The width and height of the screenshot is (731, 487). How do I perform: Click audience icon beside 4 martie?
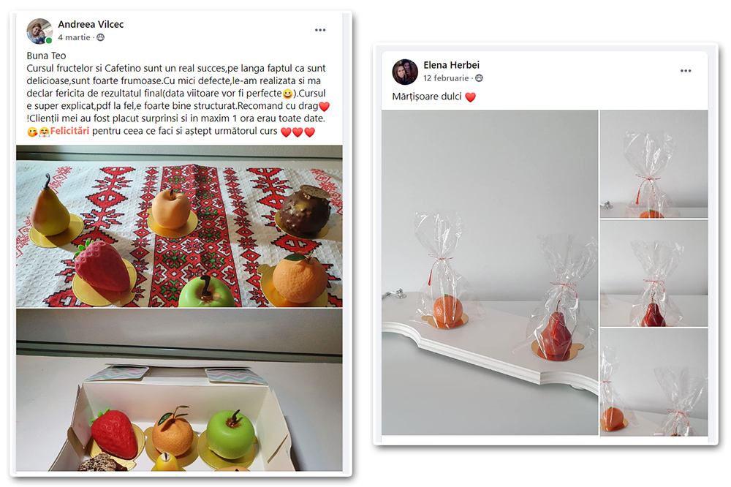click(x=100, y=38)
